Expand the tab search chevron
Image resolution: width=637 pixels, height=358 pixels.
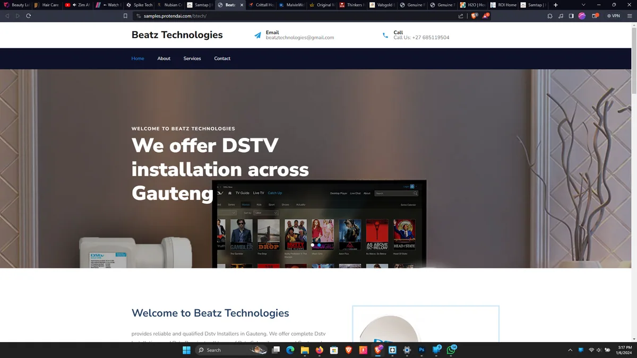click(x=583, y=5)
